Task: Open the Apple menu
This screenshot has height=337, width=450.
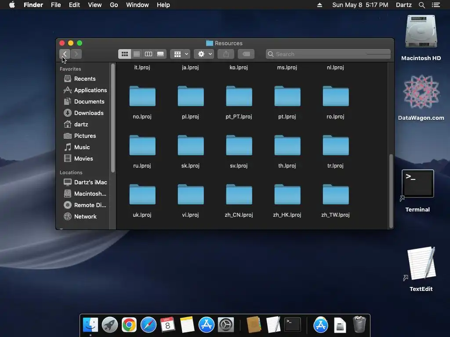Action: tap(12, 5)
